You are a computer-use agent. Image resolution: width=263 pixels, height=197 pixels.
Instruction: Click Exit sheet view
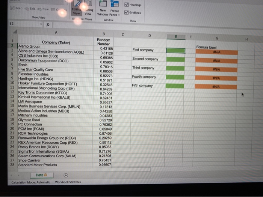(30, 9)
